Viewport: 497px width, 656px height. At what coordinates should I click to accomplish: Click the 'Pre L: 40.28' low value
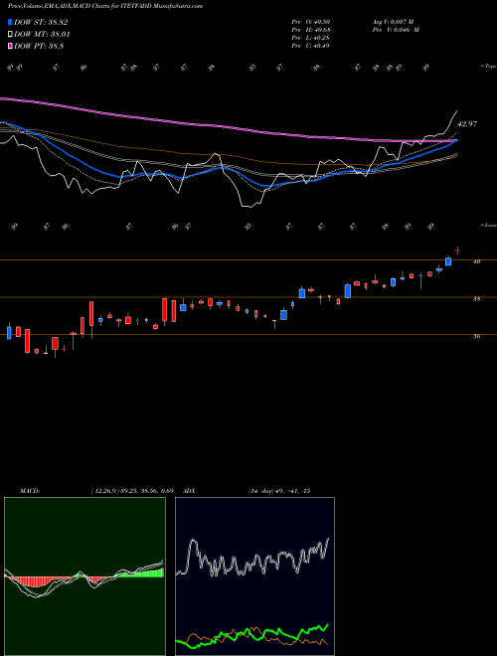tap(311, 38)
